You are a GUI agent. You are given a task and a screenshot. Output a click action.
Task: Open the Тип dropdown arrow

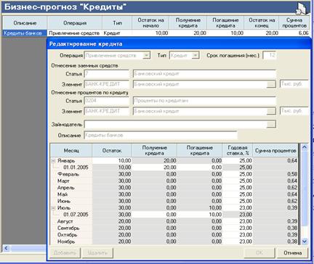point(196,55)
